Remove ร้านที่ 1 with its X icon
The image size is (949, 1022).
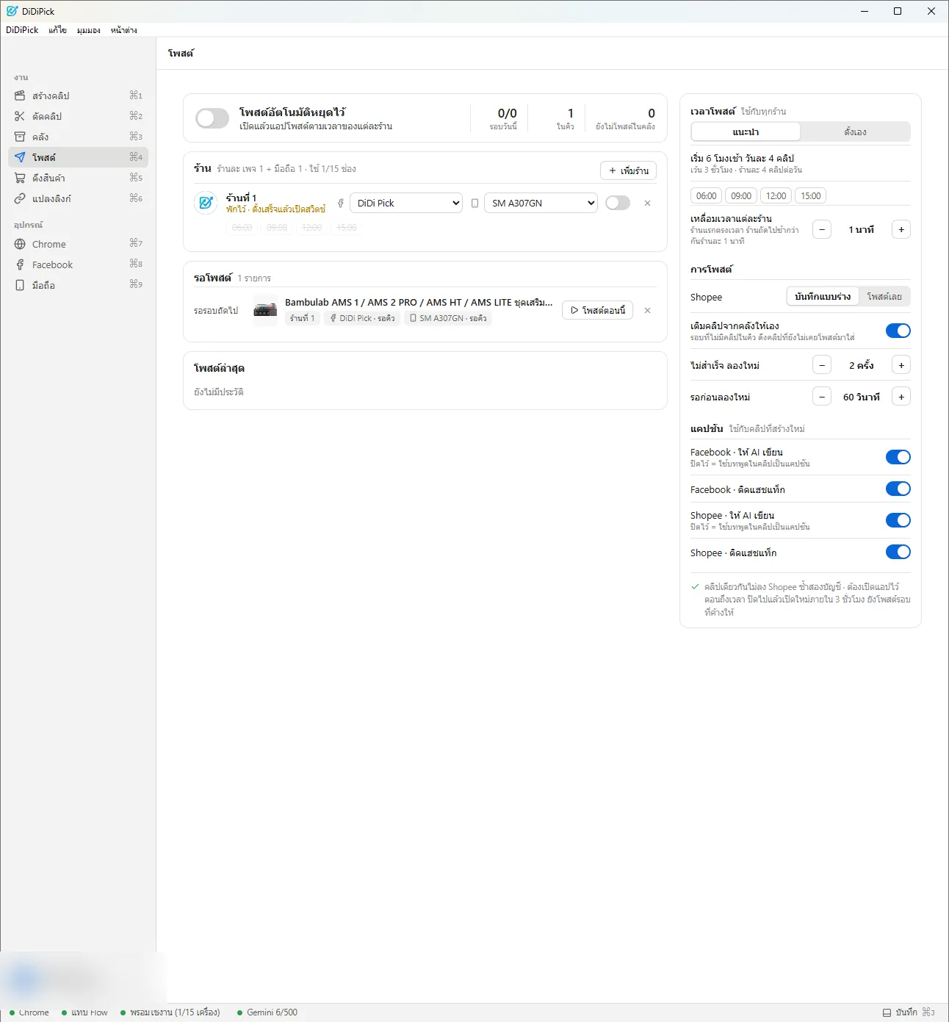[x=647, y=204]
